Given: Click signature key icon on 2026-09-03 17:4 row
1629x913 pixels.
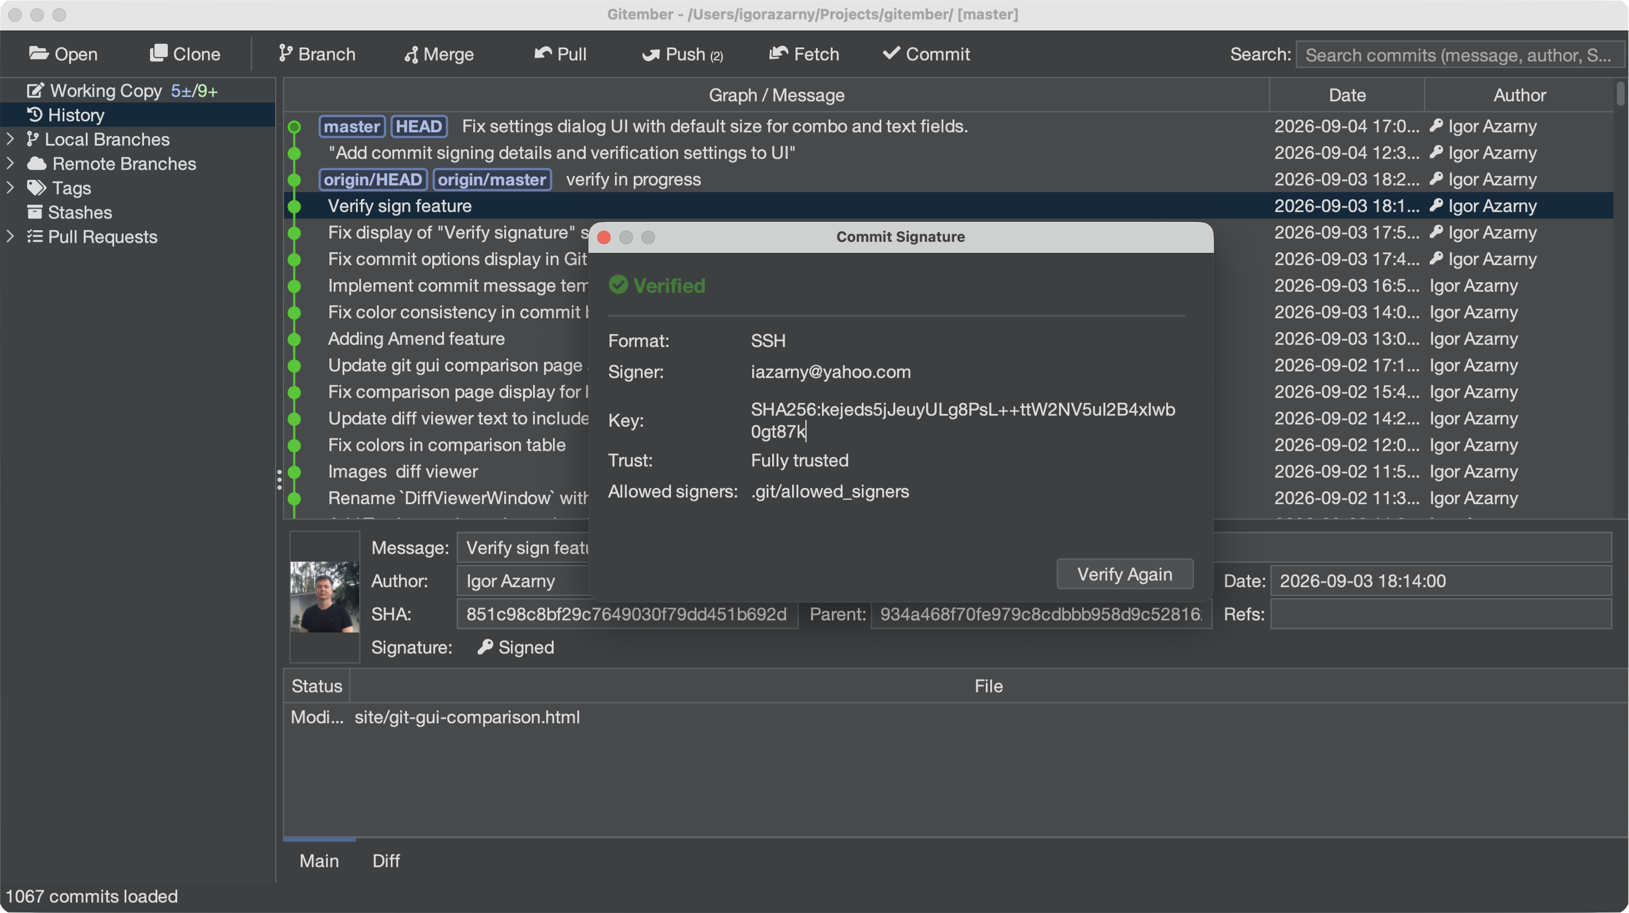Looking at the screenshot, I should [x=1436, y=258].
